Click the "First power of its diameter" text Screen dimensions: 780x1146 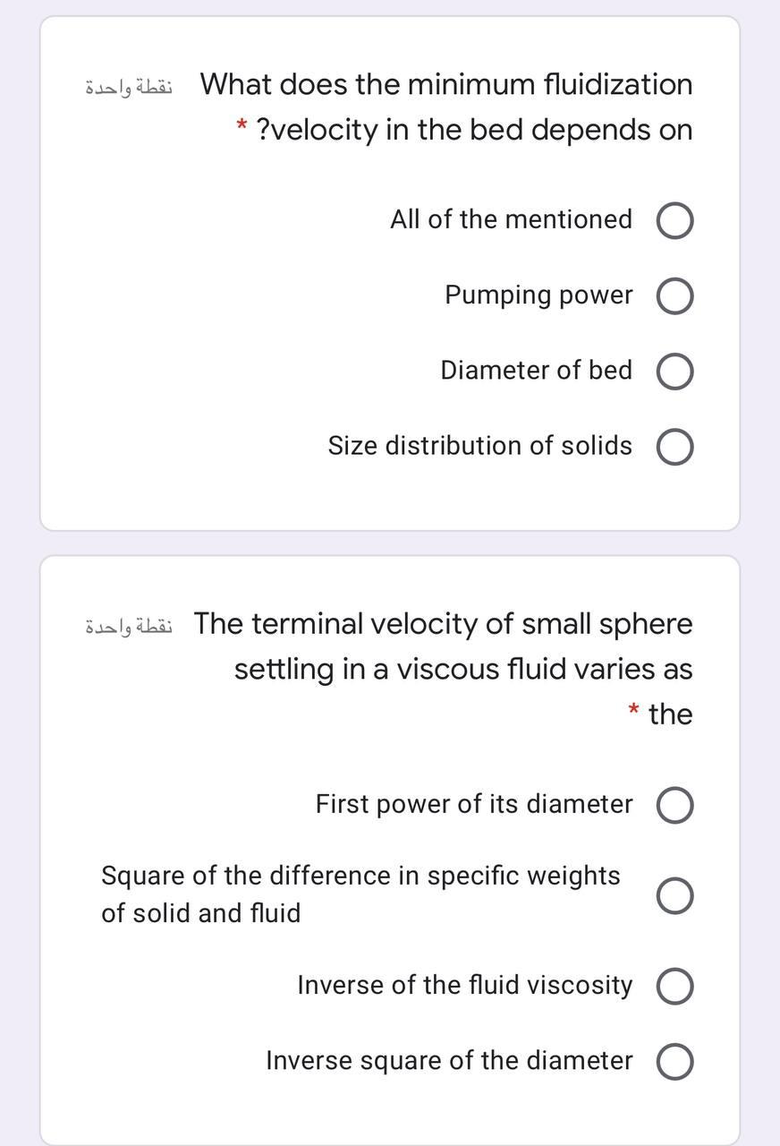pos(473,804)
